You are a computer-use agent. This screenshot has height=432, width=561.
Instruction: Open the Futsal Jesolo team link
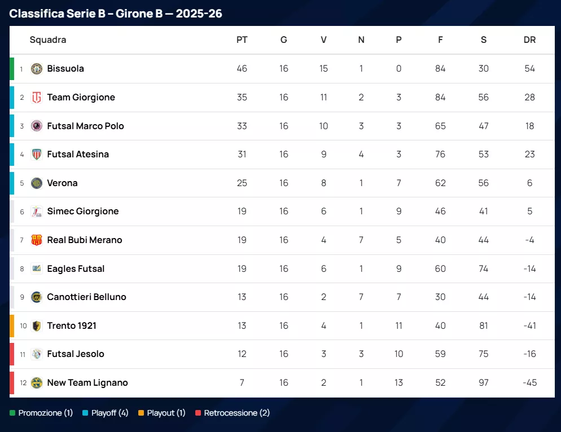click(76, 354)
